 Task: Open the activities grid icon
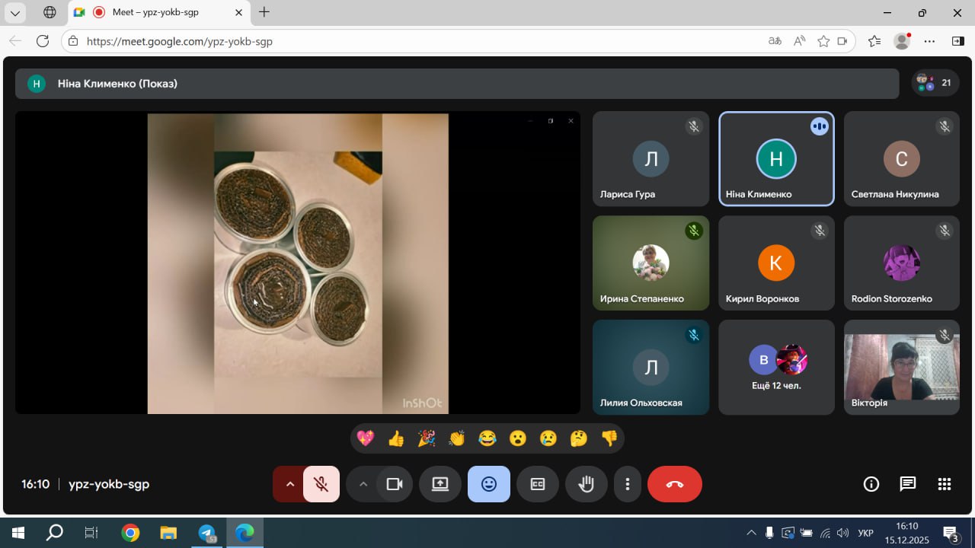pos(945,484)
